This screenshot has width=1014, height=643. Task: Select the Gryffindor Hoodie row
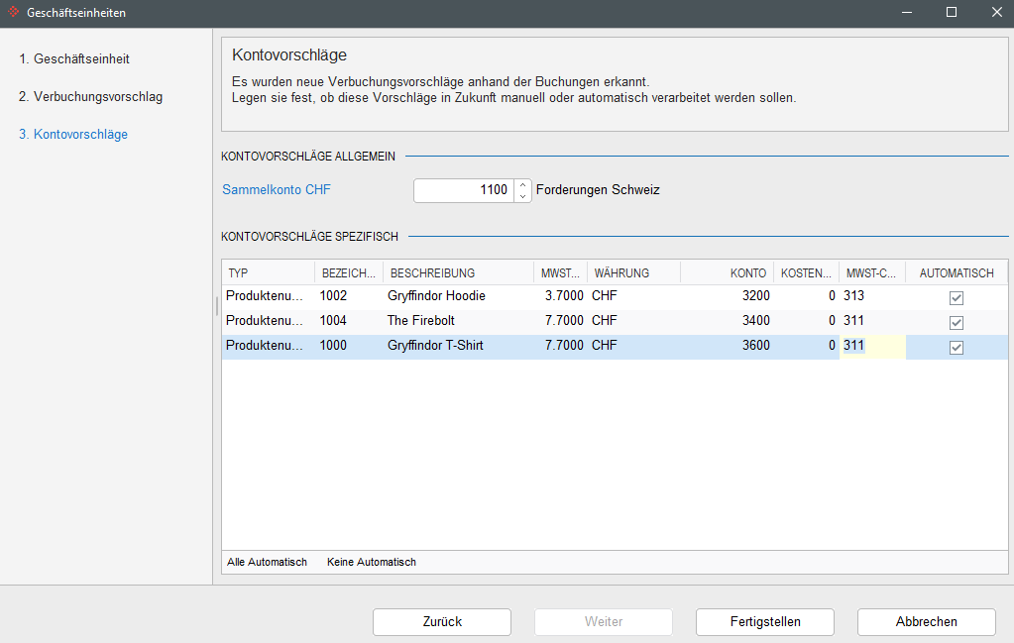615,296
